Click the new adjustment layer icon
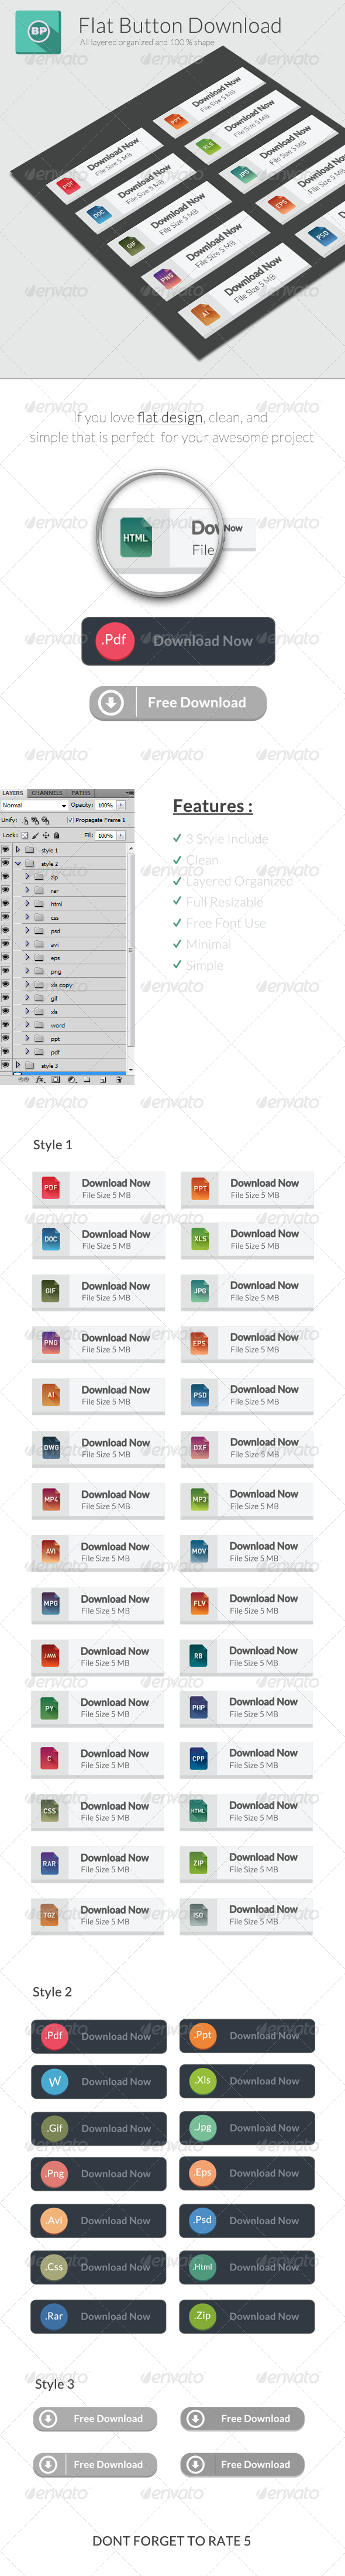The image size is (345, 2576). 71,1080
